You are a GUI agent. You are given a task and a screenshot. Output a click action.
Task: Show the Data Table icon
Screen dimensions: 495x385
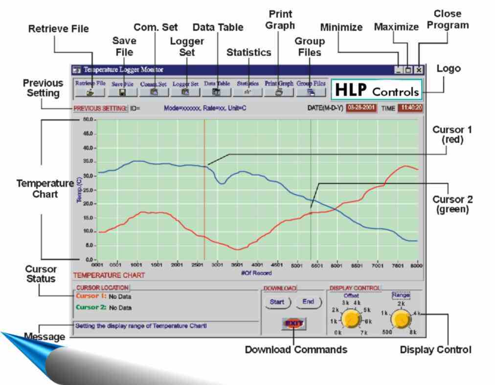[216, 91]
